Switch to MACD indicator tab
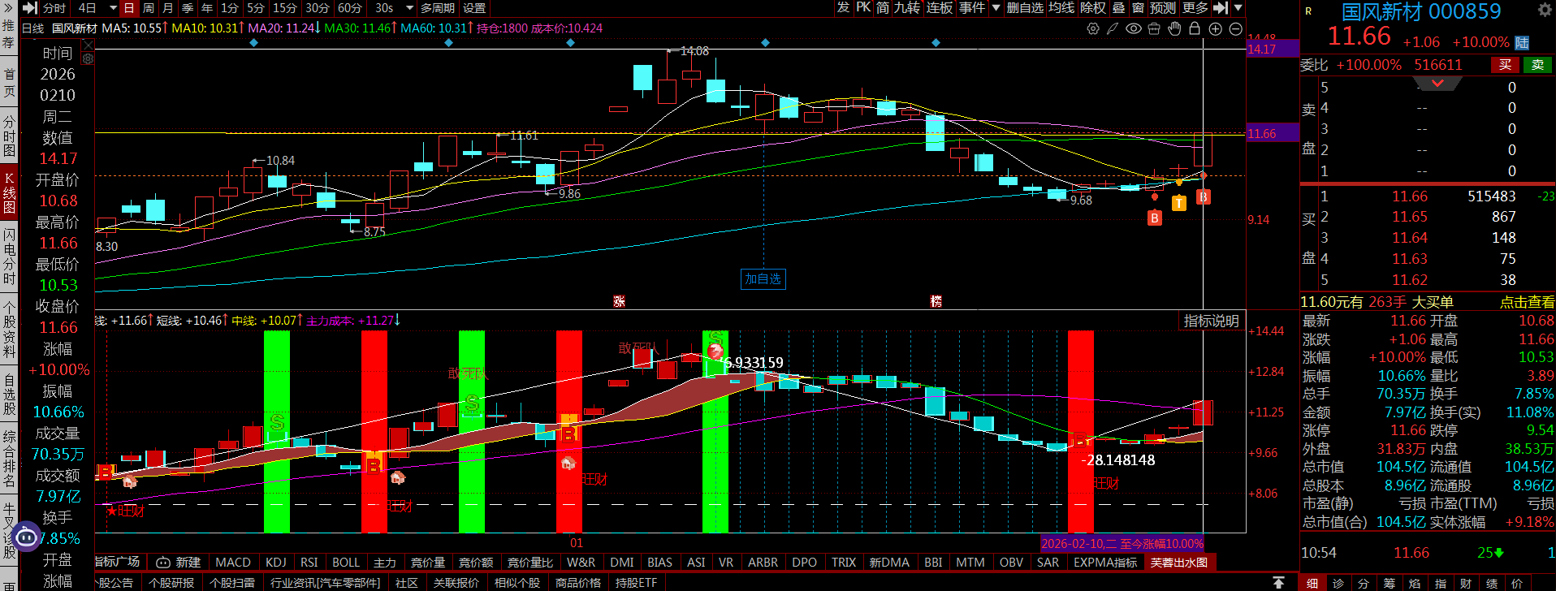This screenshot has height=591, width=1556. point(233,562)
